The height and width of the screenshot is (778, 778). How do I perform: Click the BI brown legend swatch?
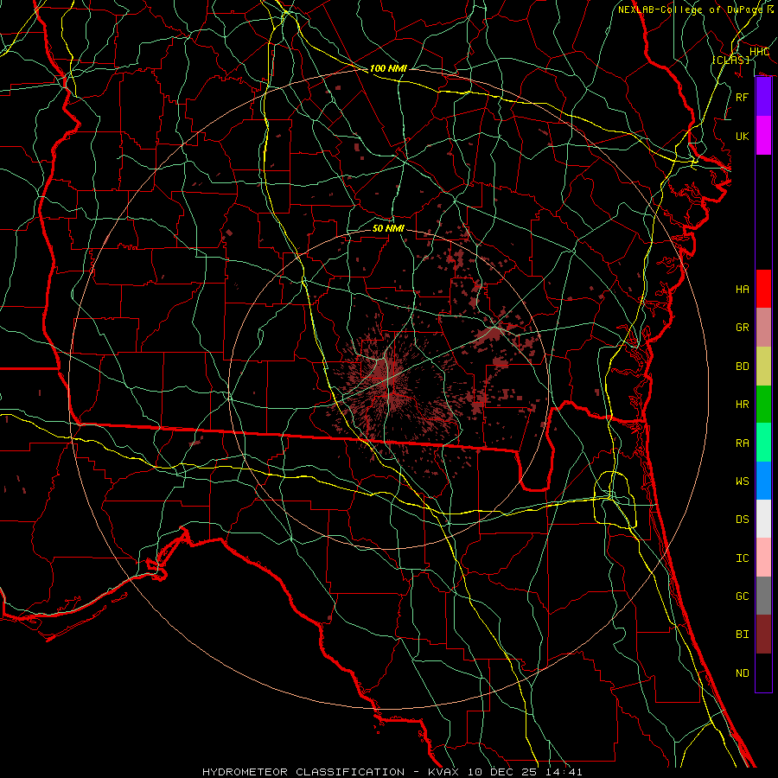pyautogui.click(x=763, y=635)
